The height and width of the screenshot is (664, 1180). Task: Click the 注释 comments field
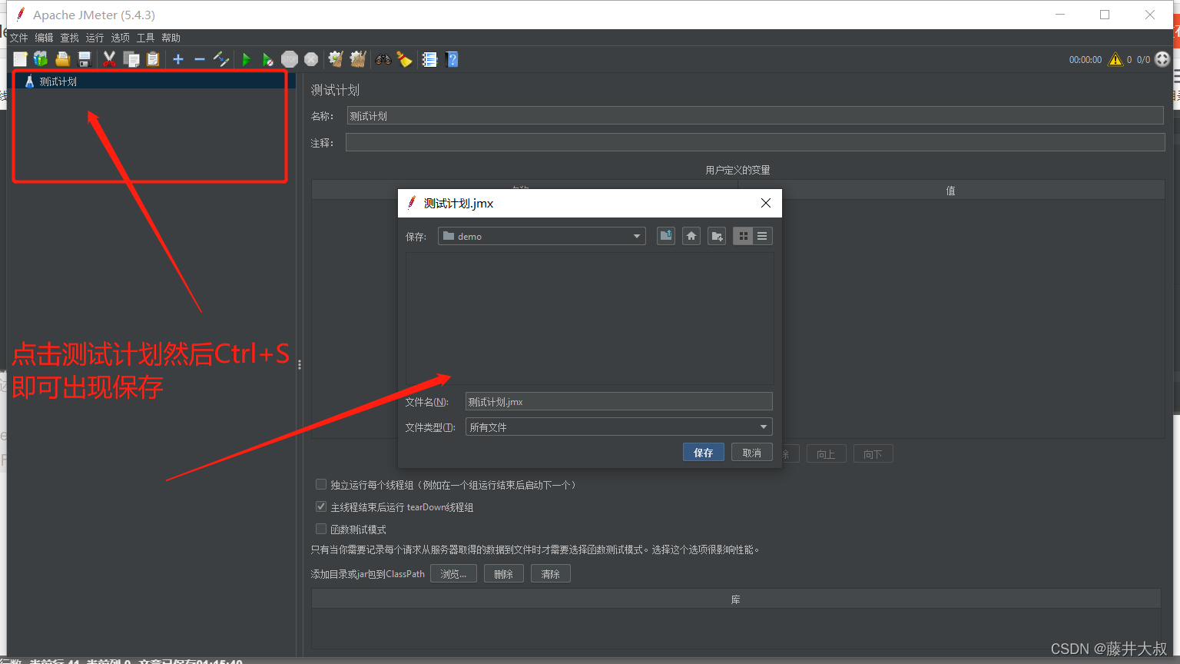pyautogui.click(x=755, y=142)
